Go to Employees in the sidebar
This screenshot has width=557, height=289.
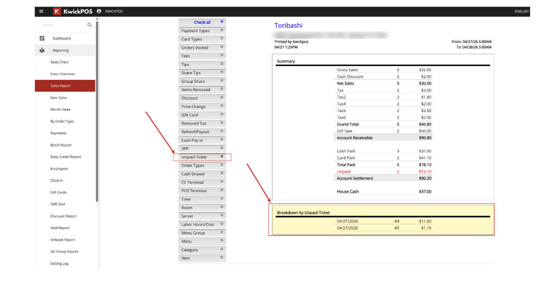(x=65, y=169)
